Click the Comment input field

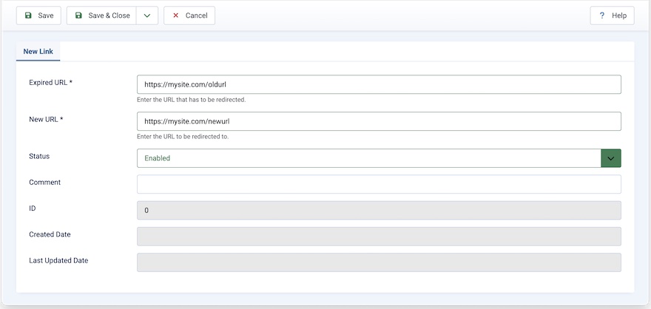click(x=379, y=184)
